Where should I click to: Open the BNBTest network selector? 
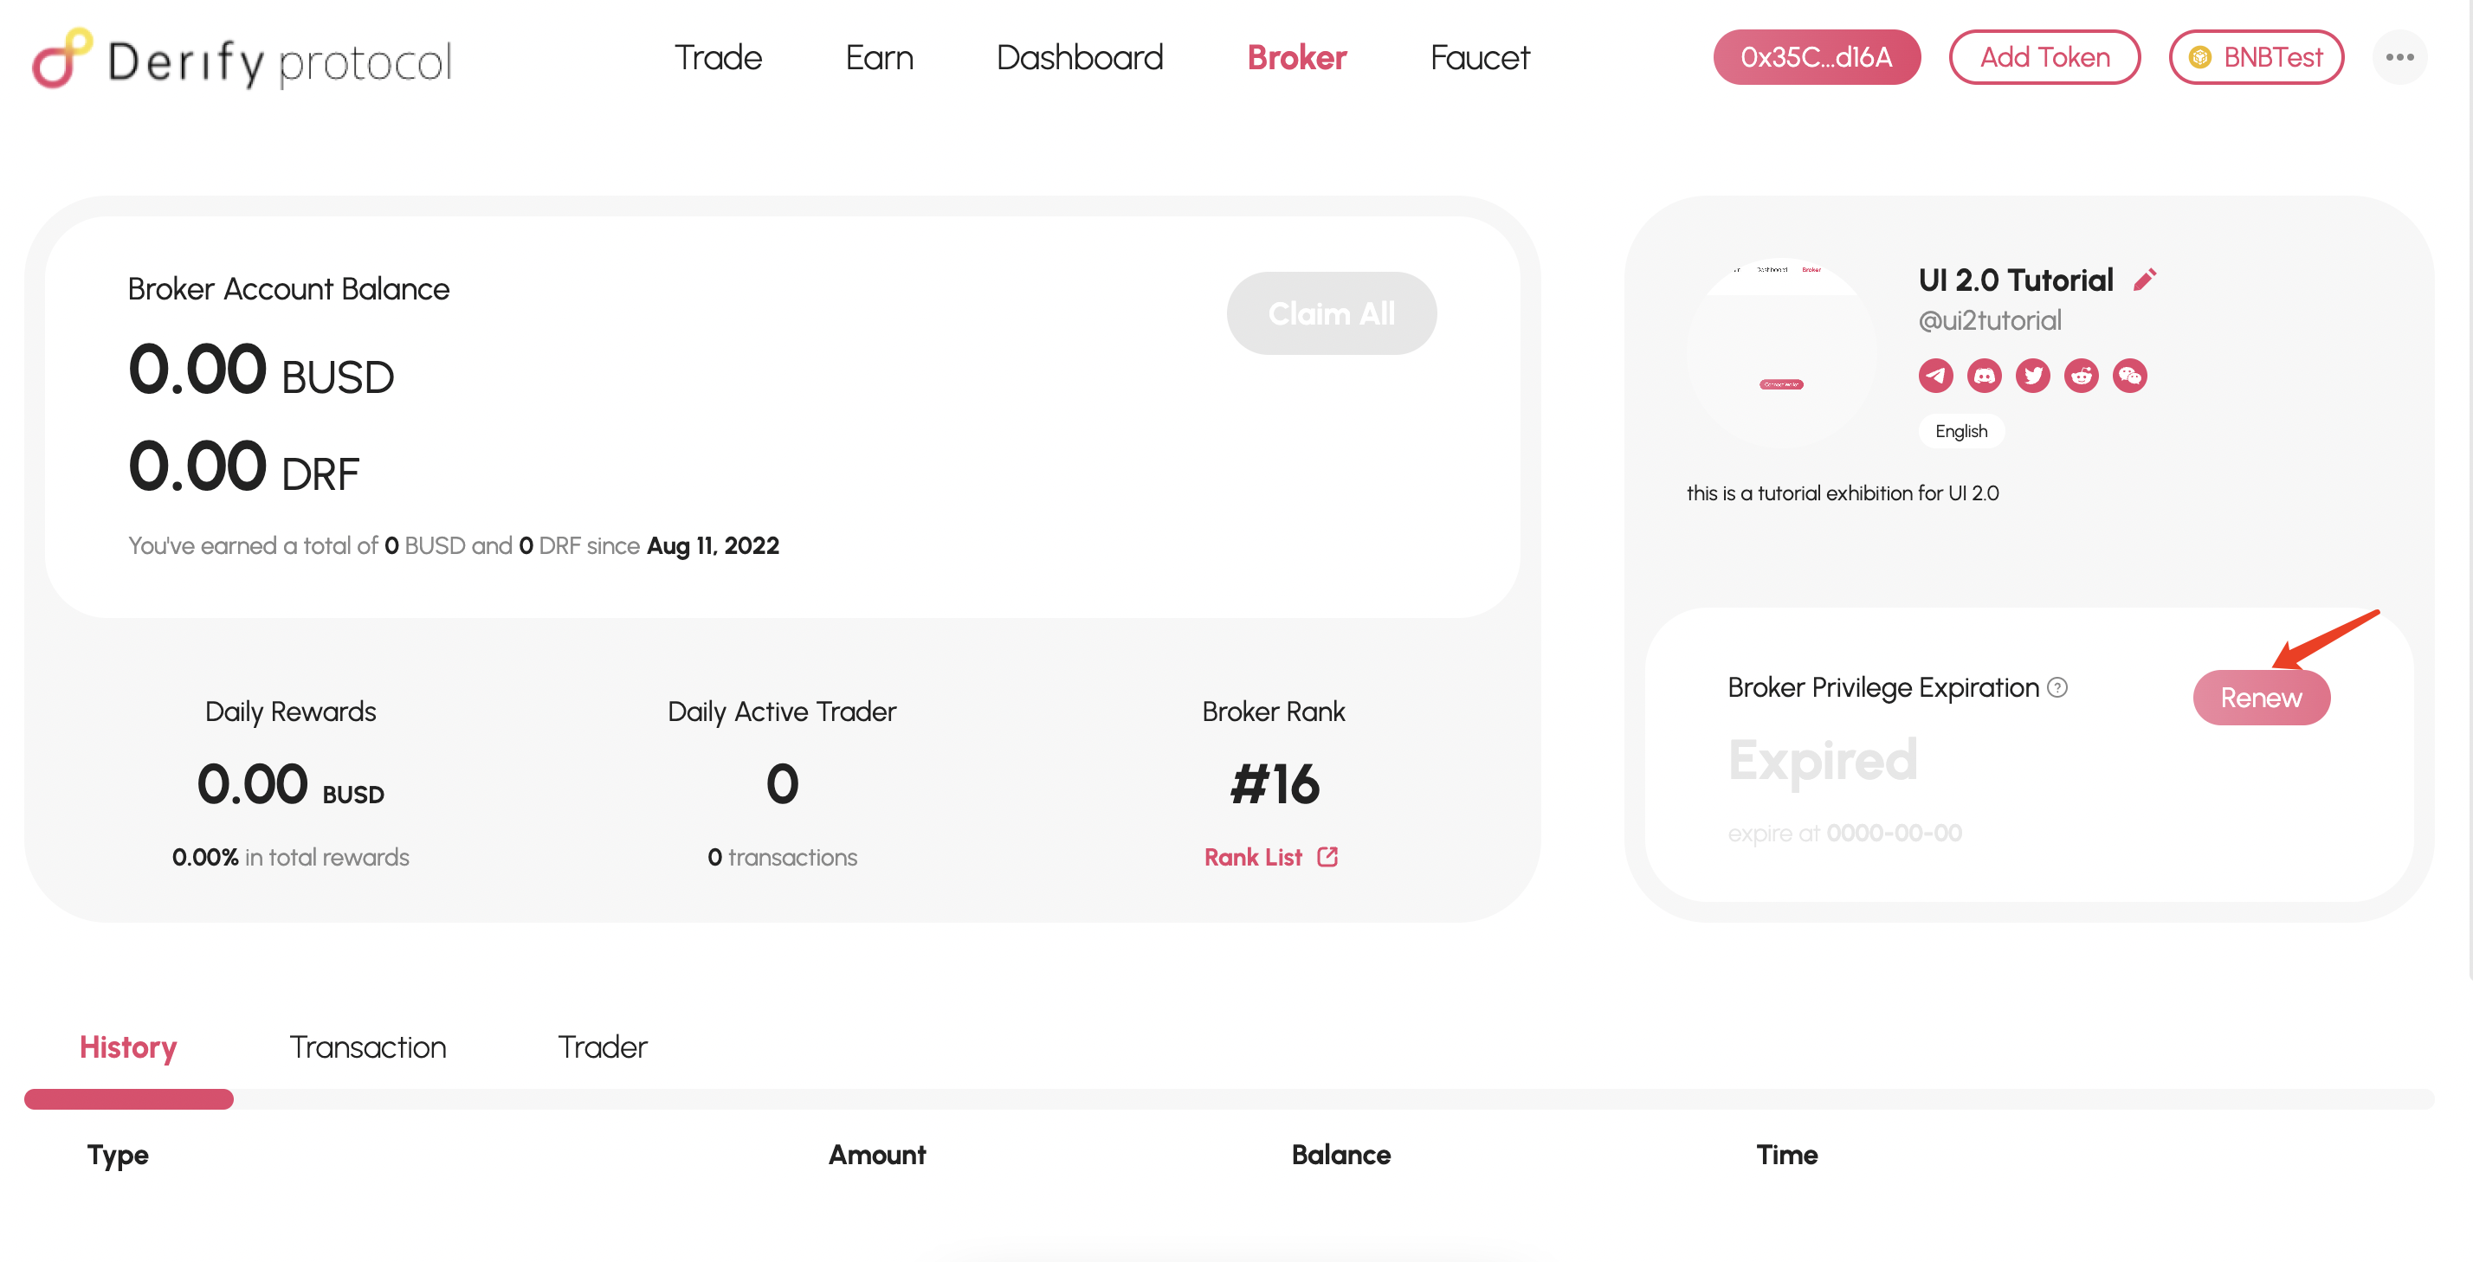click(2256, 58)
